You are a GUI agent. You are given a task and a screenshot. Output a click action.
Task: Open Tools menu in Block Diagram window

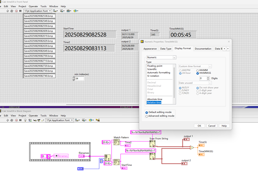click(43, 116)
